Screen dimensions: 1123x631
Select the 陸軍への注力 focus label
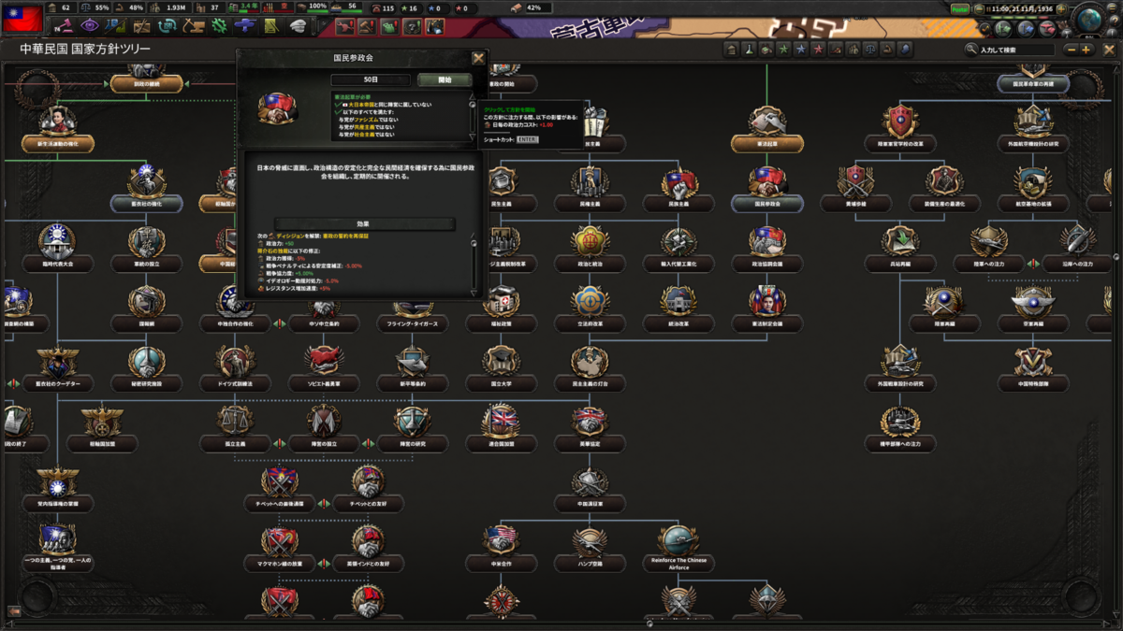pyautogui.click(x=988, y=265)
